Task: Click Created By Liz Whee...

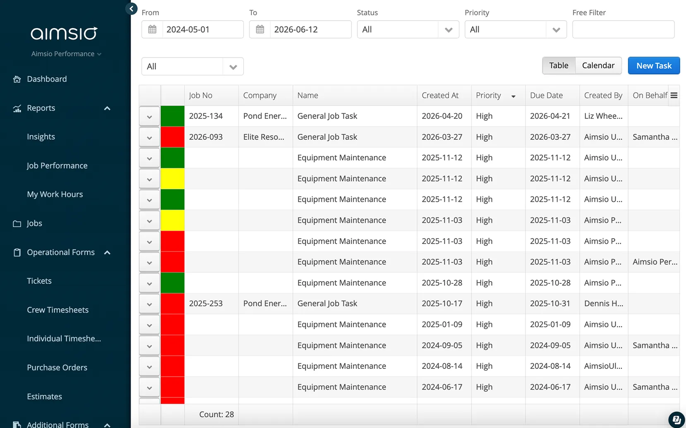Action: (603, 116)
